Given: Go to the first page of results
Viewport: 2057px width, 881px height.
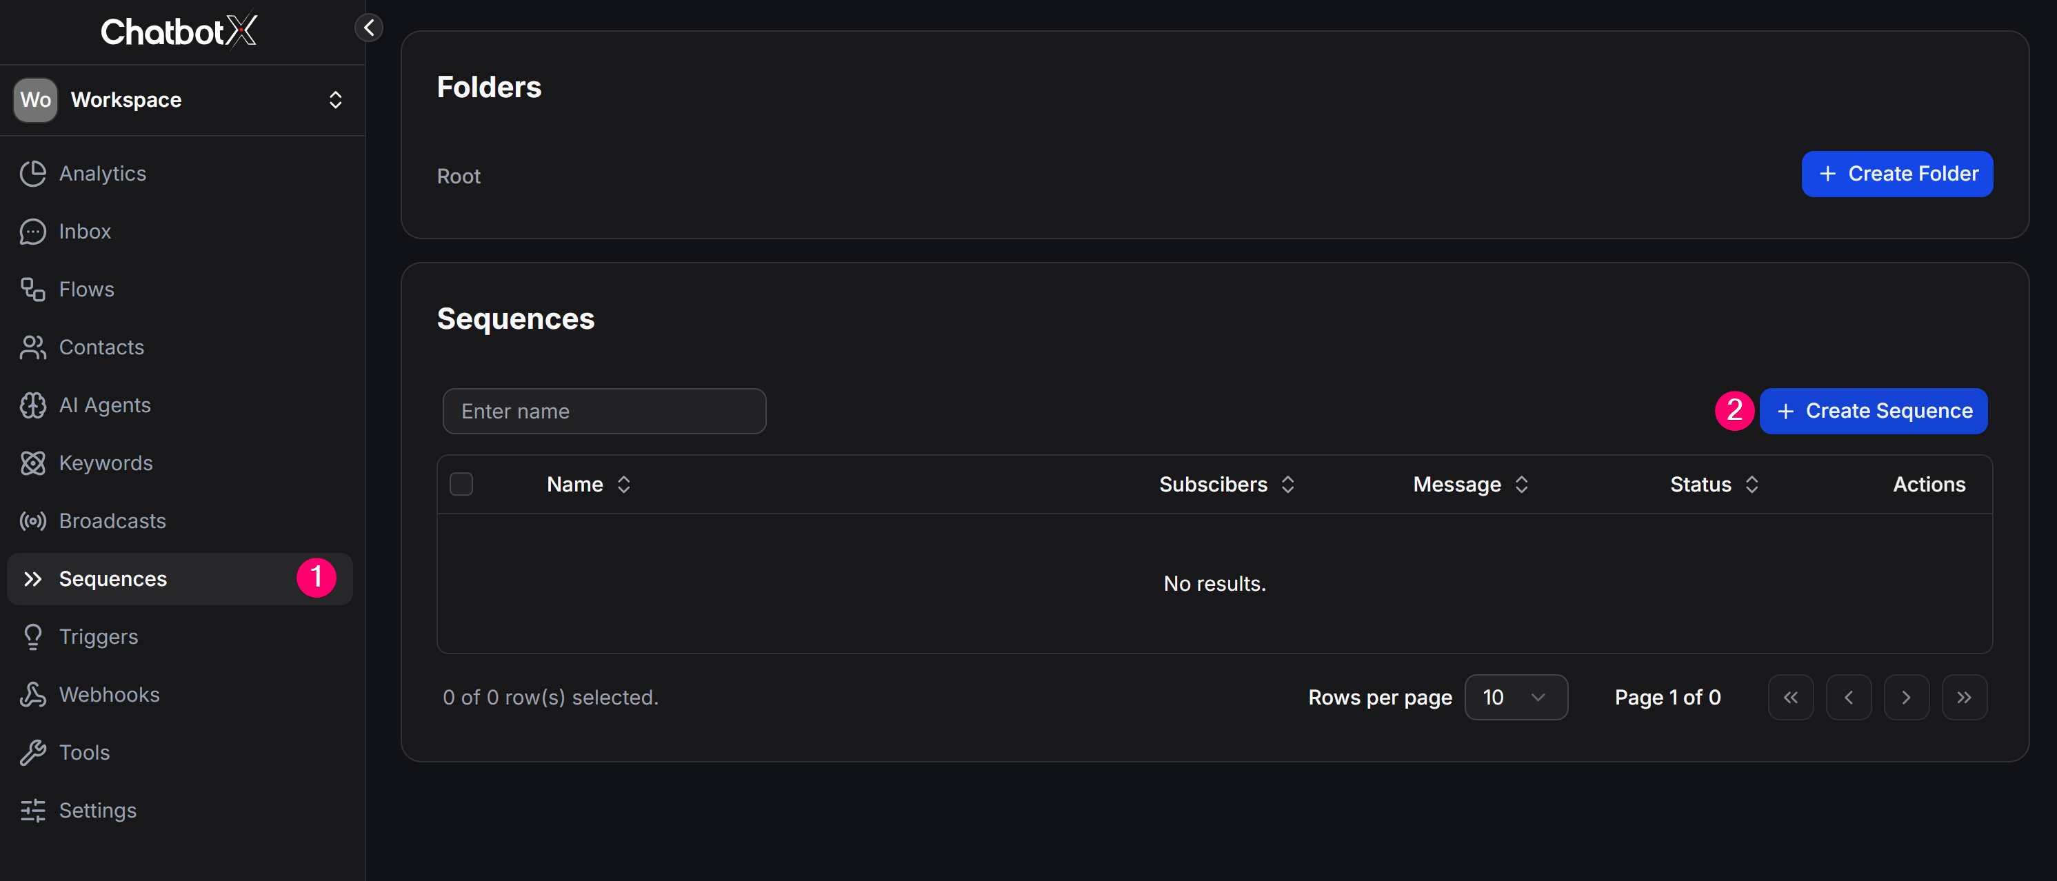Looking at the screenshot, I should pos(1791,698).
